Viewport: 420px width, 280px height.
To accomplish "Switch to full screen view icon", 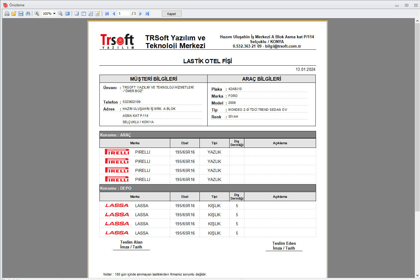I will (x=67, y=14).
